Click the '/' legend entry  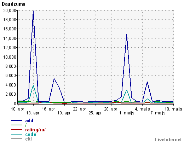[x=26, y=125]
